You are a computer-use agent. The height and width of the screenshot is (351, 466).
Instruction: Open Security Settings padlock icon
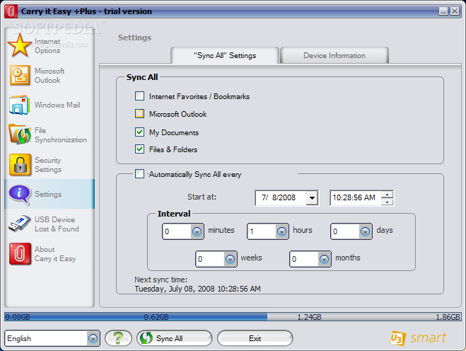pyautogui.click(x=20, y=164)
